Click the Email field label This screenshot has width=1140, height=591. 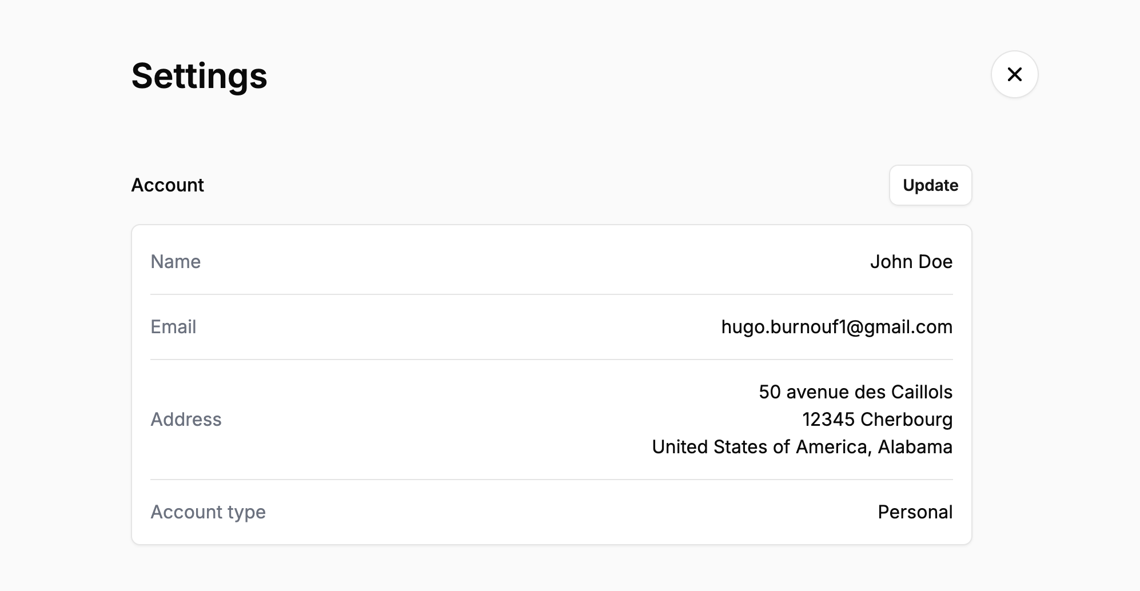(173, 327)
